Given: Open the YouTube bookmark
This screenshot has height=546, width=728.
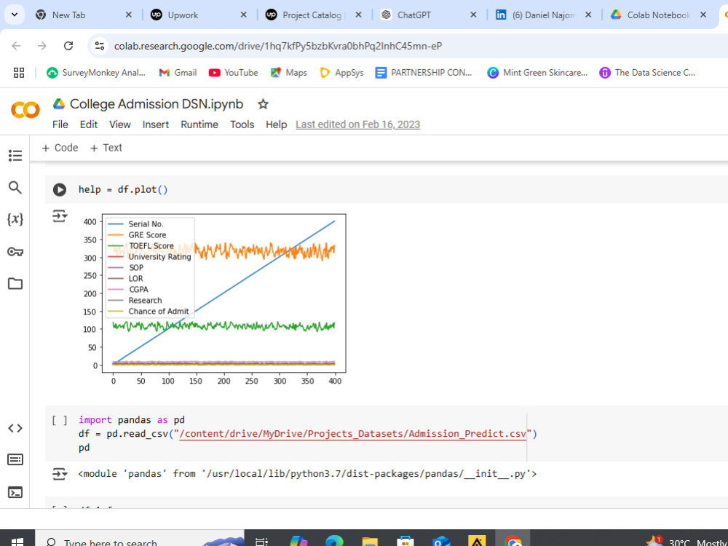Looking at the screenshot, I should (234, 72).
